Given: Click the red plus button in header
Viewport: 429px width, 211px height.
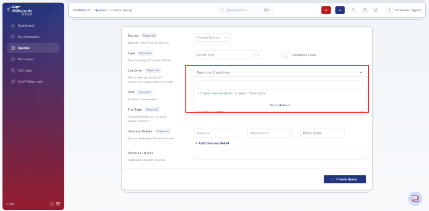Looking at the screenshot, I should [326, 10].
